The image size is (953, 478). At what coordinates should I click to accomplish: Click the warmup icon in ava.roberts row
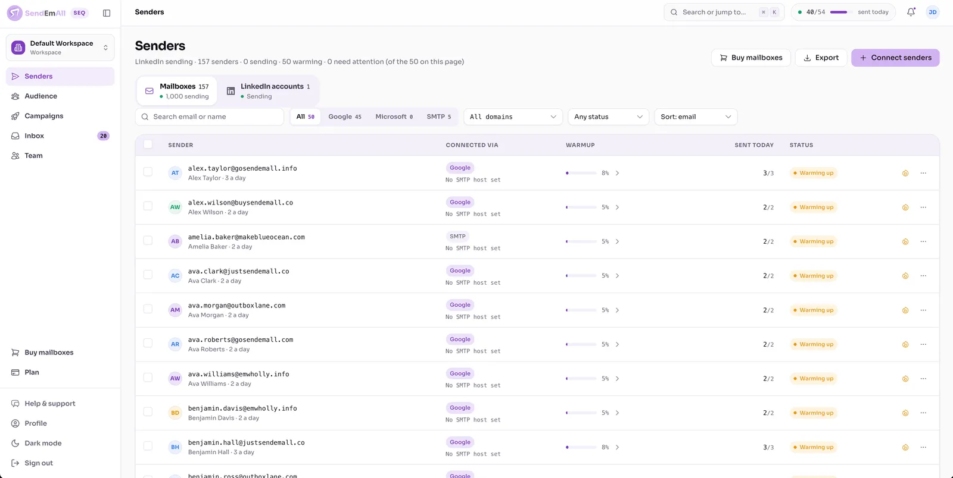pos(905,344)
